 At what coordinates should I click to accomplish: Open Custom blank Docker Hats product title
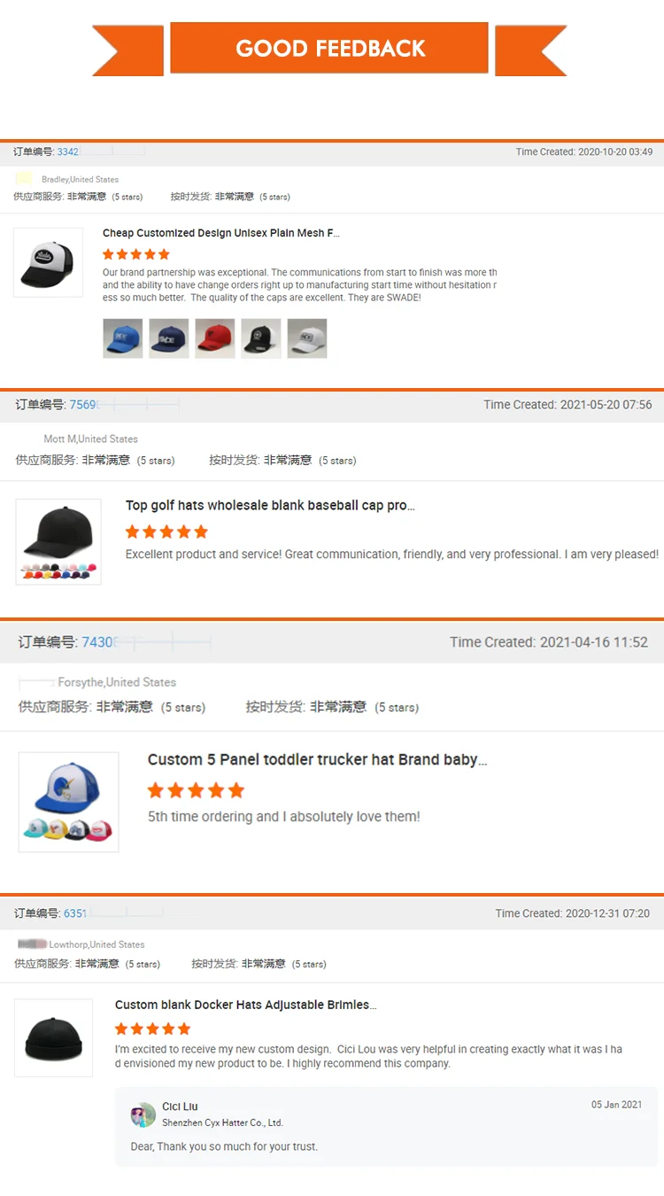pyautogui.click(x=246, y=1005)
